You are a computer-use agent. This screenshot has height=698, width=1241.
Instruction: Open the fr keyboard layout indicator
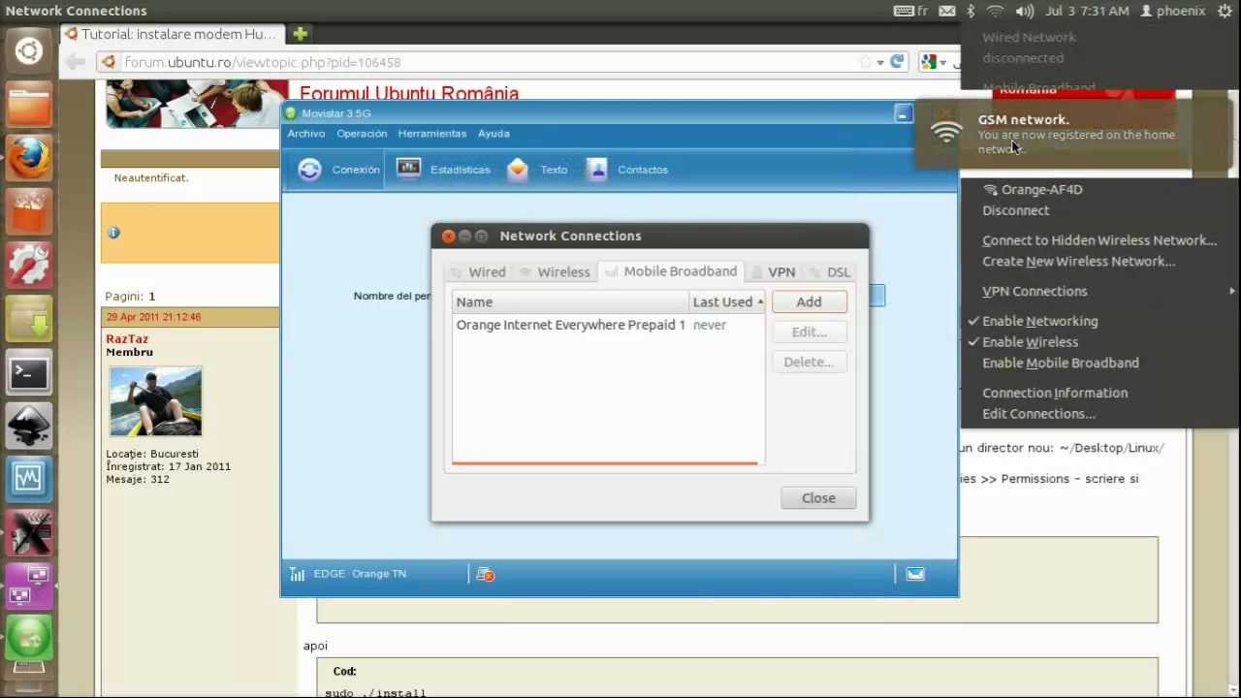coord(911,11)
